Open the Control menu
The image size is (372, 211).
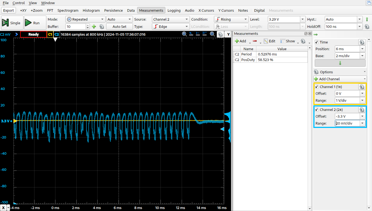(19, 3)
